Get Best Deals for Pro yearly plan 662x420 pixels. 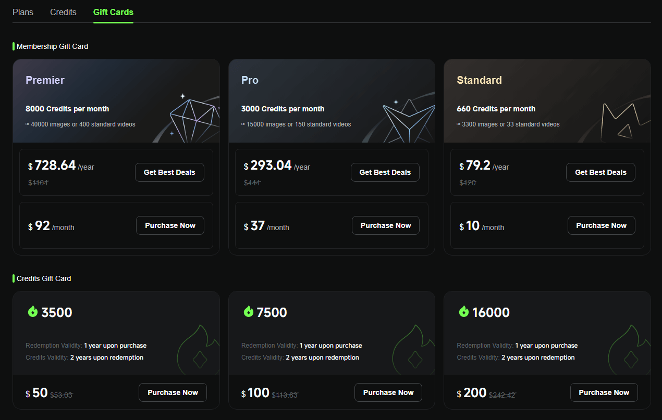(x=385, y=172)
